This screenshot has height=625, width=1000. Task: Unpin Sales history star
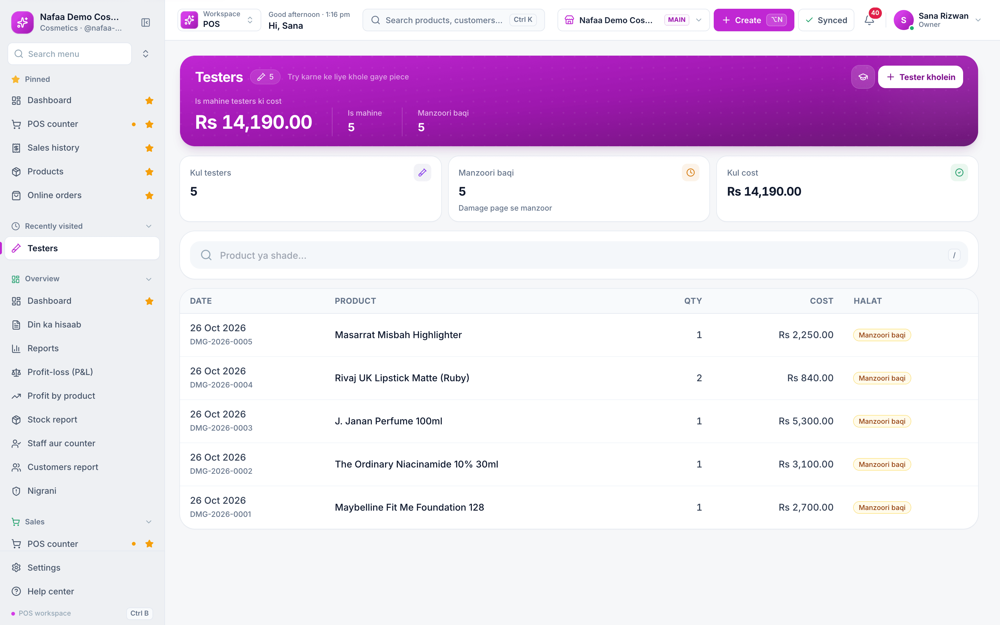[149, 148]
